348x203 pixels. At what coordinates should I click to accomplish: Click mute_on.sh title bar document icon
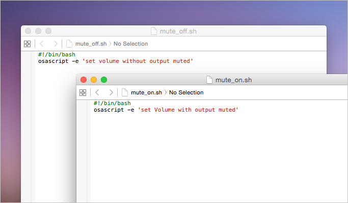pos(209,80)
